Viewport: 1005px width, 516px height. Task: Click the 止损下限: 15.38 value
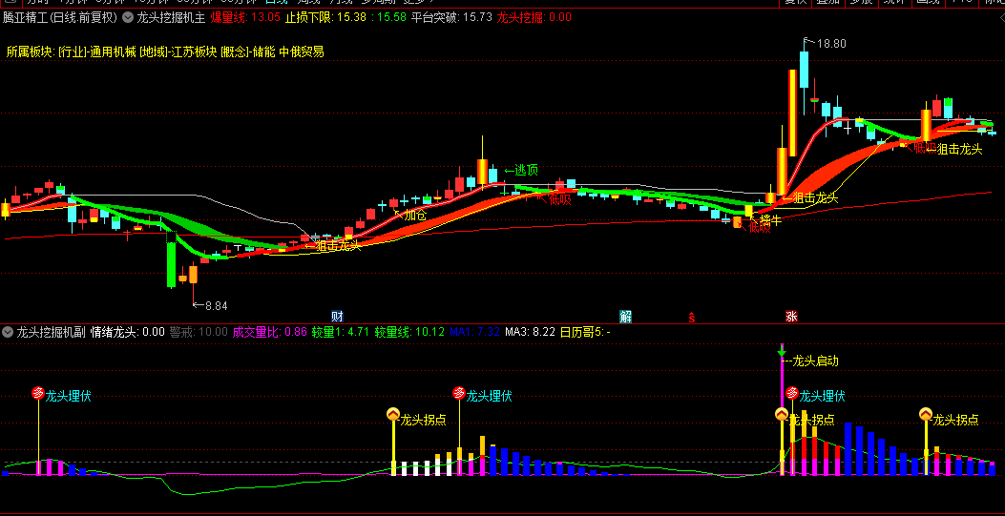(326, 17)
